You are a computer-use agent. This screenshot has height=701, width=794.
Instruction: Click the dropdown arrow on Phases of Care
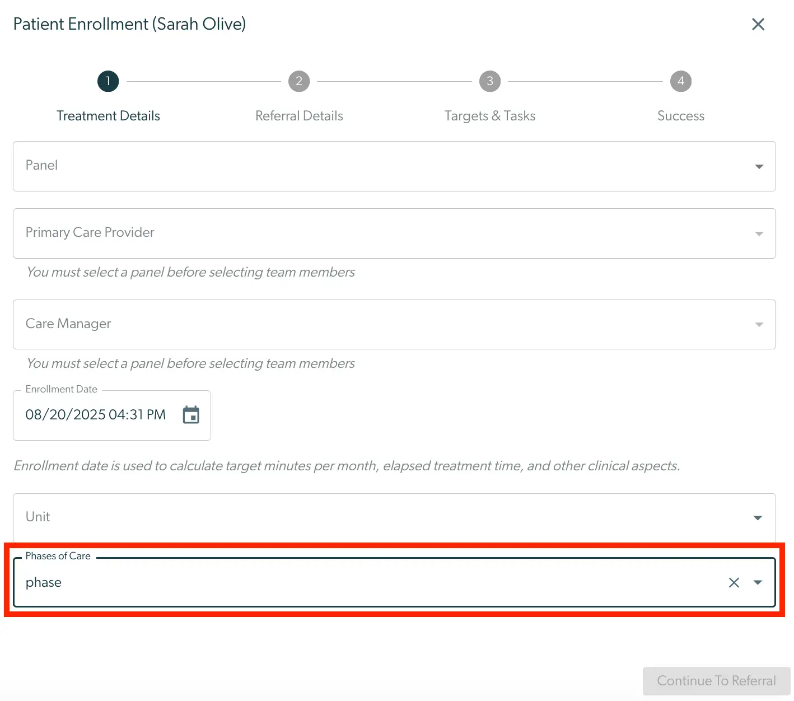click(x=759, y=582)
